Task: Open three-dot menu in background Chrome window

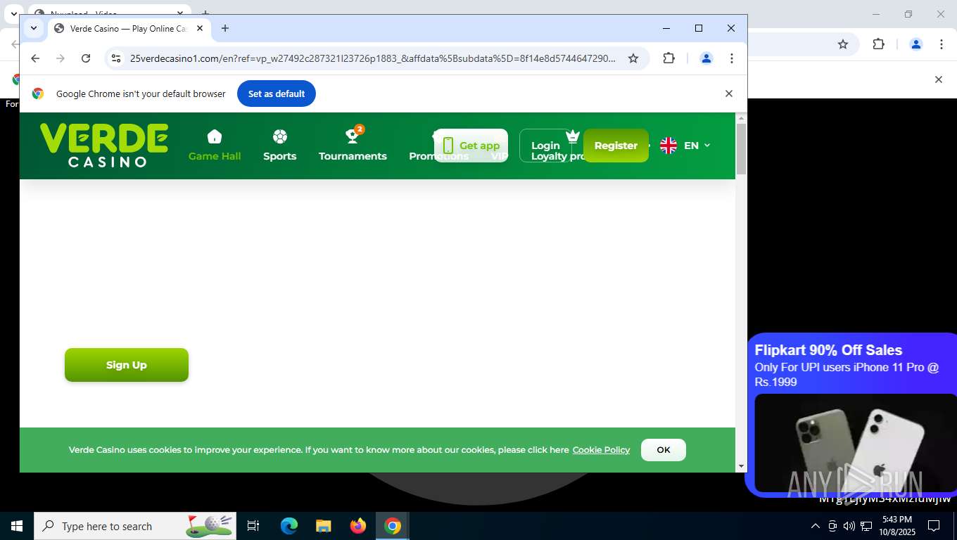Action: pyautogui.click(x=942, y=44)
